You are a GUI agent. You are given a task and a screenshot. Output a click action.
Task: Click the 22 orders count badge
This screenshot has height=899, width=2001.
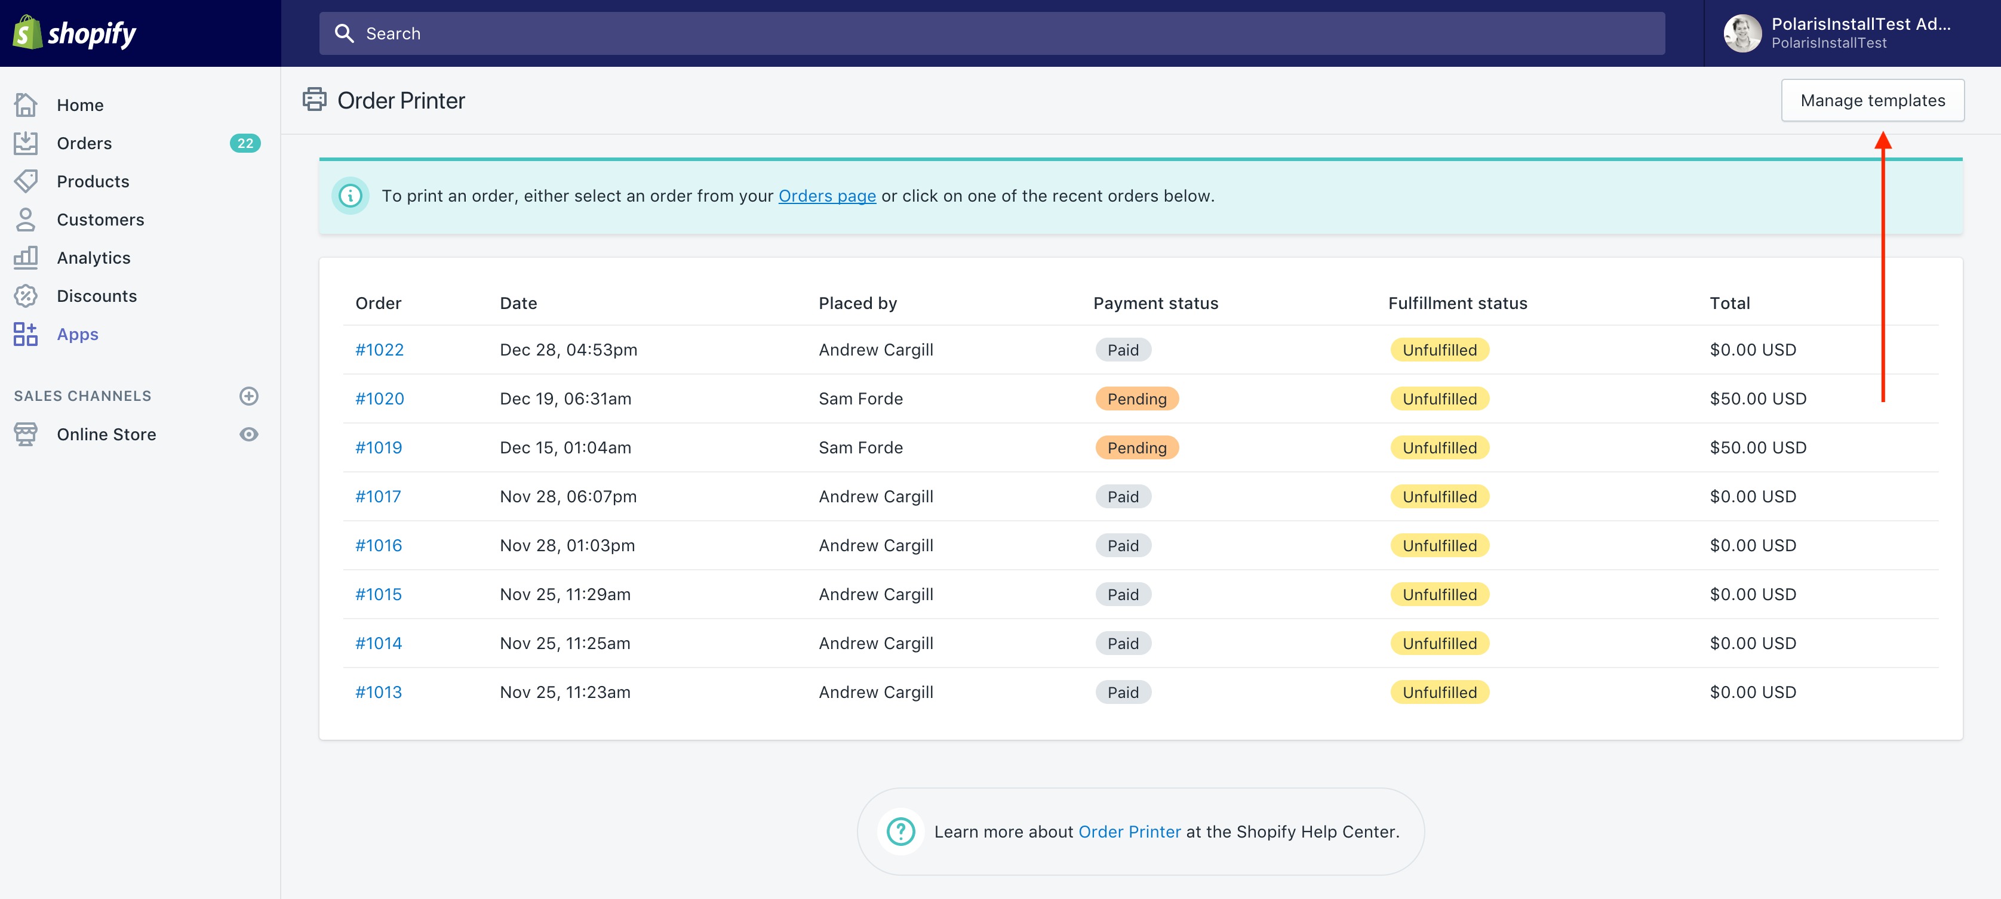coord(245,143)
